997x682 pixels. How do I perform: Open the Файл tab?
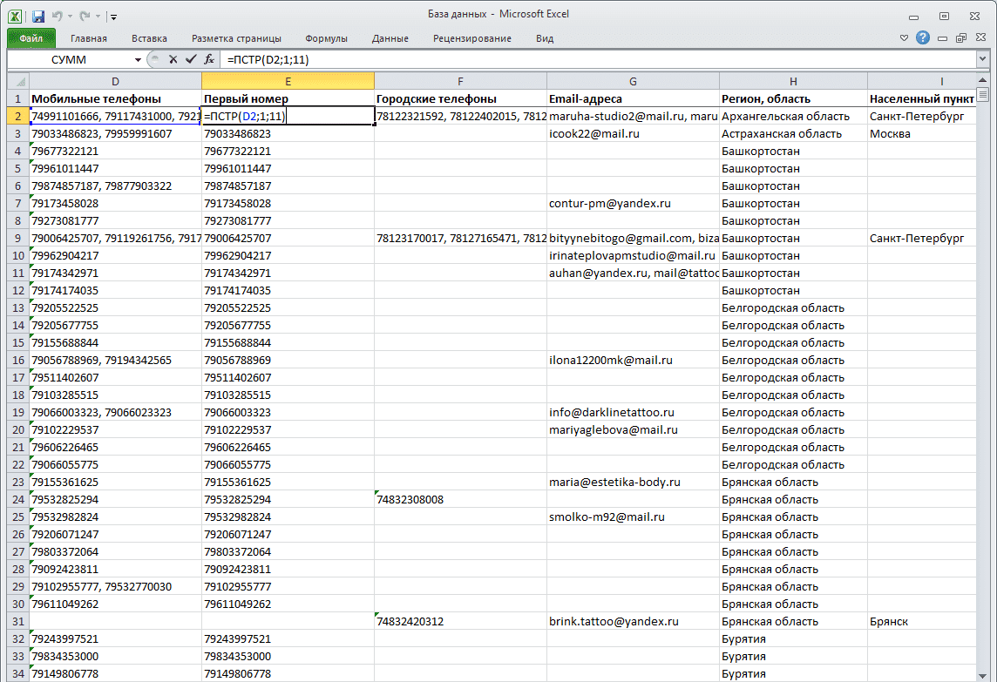[31, 38]
